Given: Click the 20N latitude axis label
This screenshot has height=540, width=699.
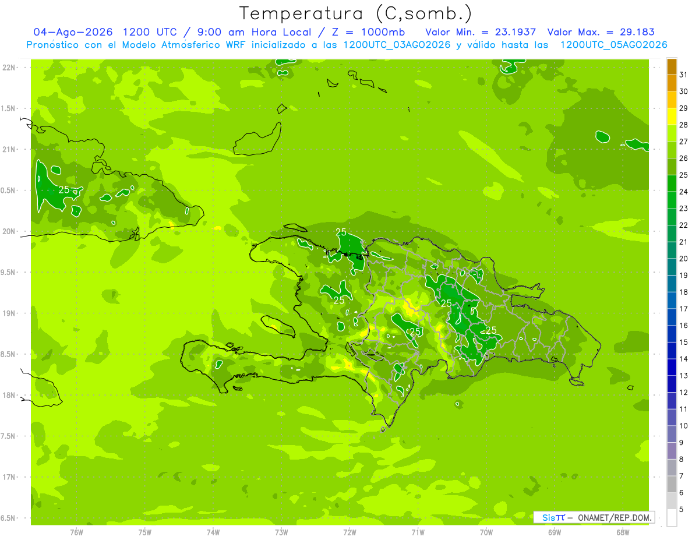Looking at the screenshot, I should pos(9,231).
